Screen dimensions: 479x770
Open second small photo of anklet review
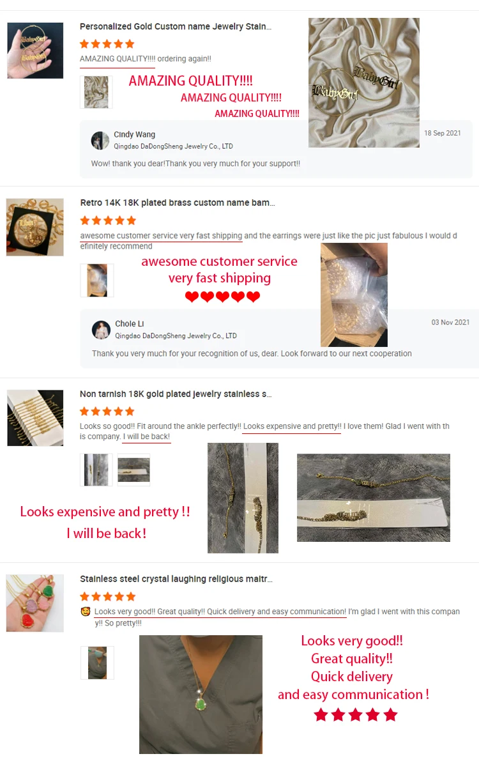click(x=134, y=470)
